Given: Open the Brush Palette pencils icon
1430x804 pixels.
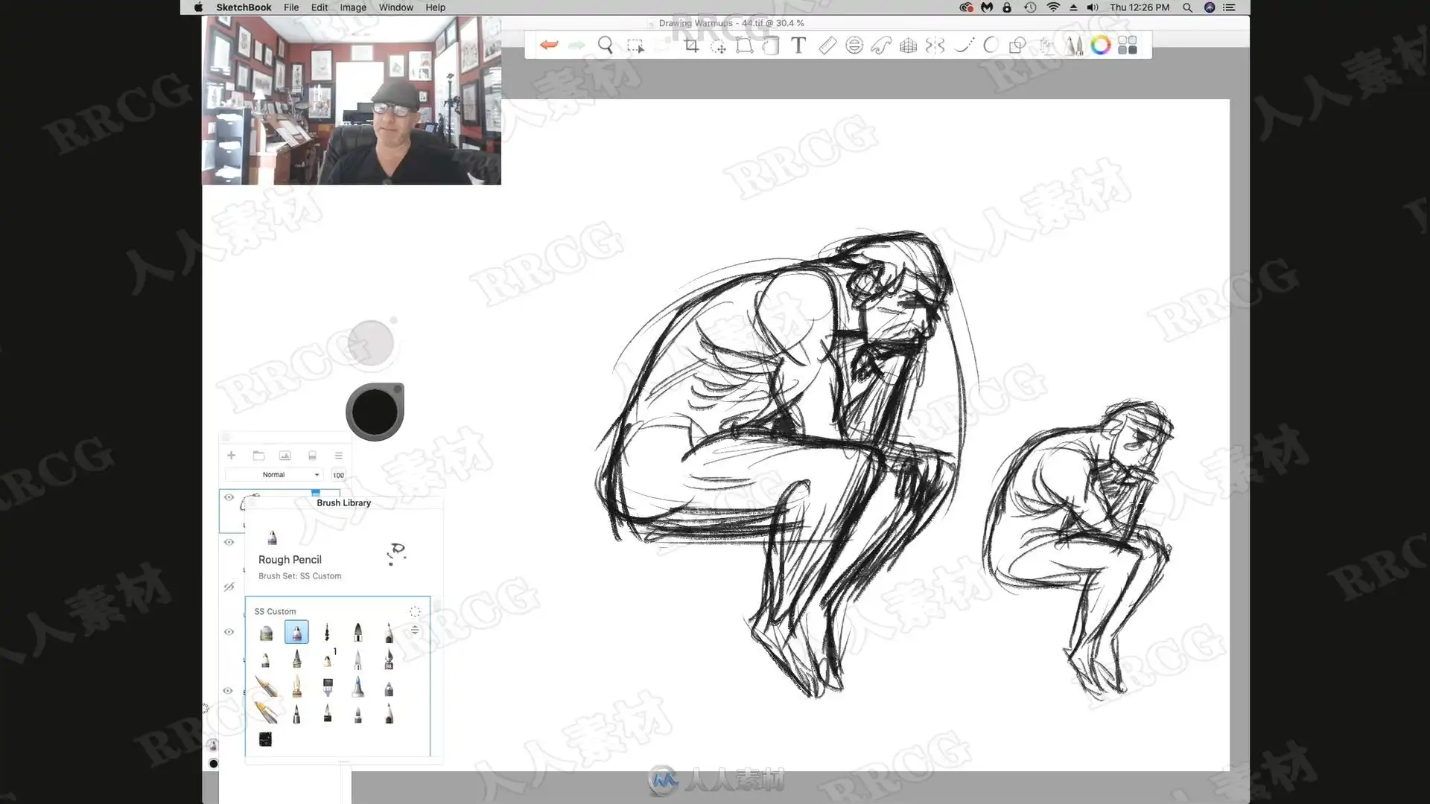Looking at the screenshot, I should click(1073, 45).
